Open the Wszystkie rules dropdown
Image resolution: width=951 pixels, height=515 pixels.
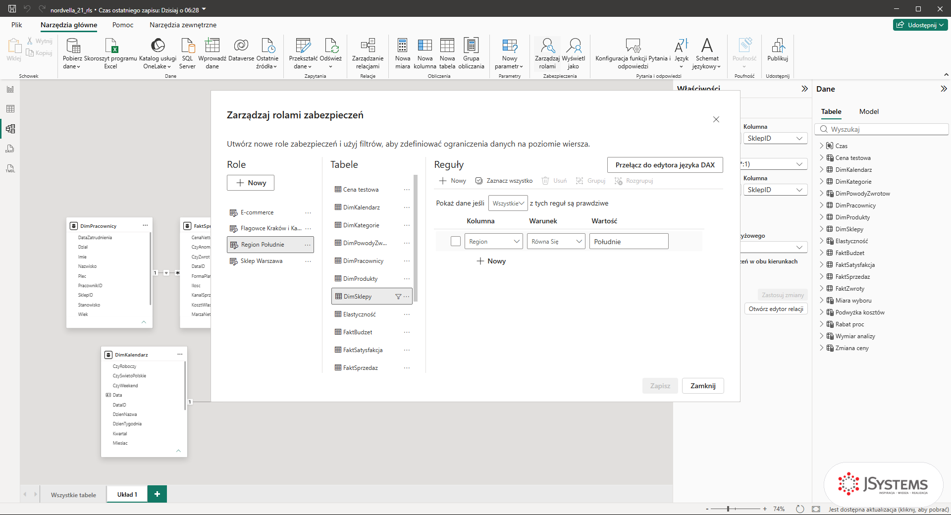point(508,203)
